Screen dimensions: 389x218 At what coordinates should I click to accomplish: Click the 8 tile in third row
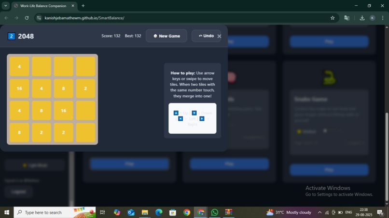[x=42, y=110]
